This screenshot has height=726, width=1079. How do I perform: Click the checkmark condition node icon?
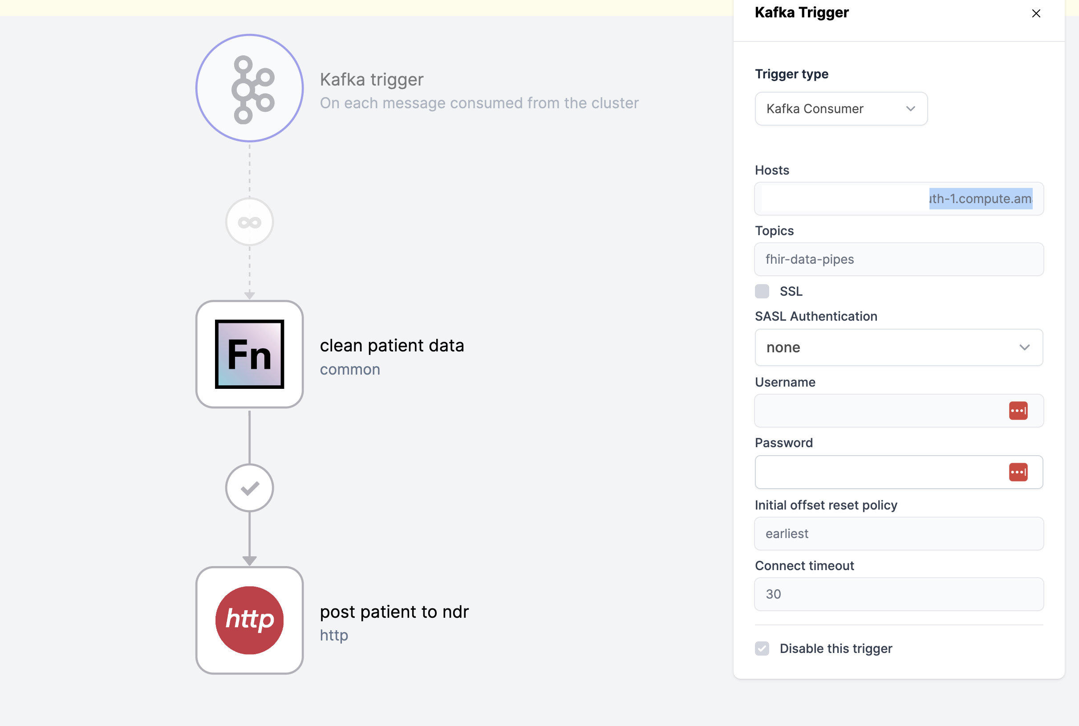pos(249,487)
